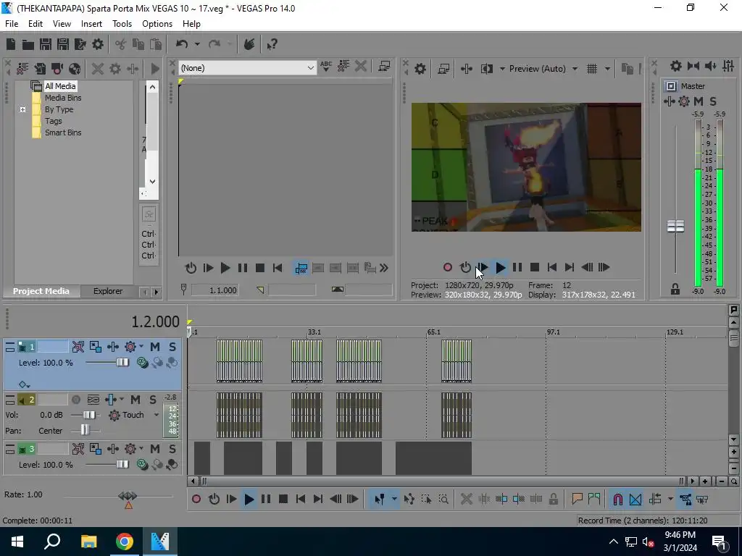
Task: Click Stop in the timeline transport bar
Action: click(x=283, y=499)
